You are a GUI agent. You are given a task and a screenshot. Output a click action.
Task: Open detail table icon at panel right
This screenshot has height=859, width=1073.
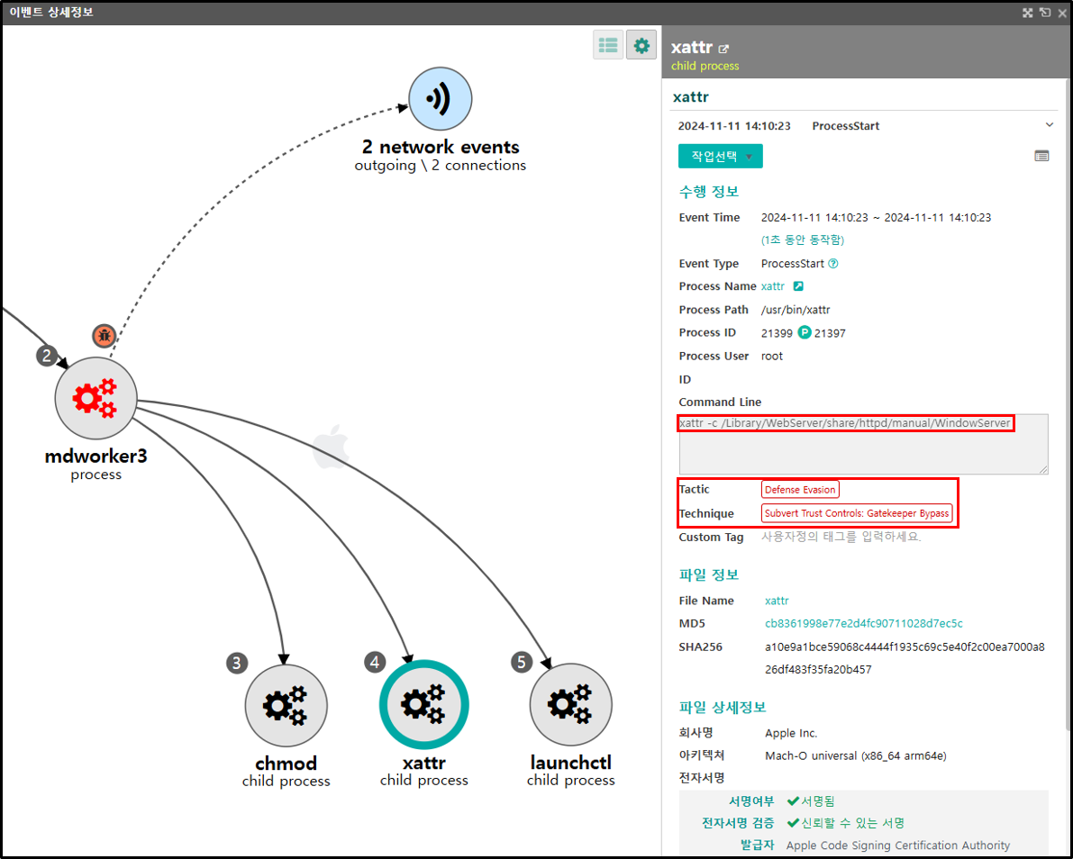pos(1041,156)
